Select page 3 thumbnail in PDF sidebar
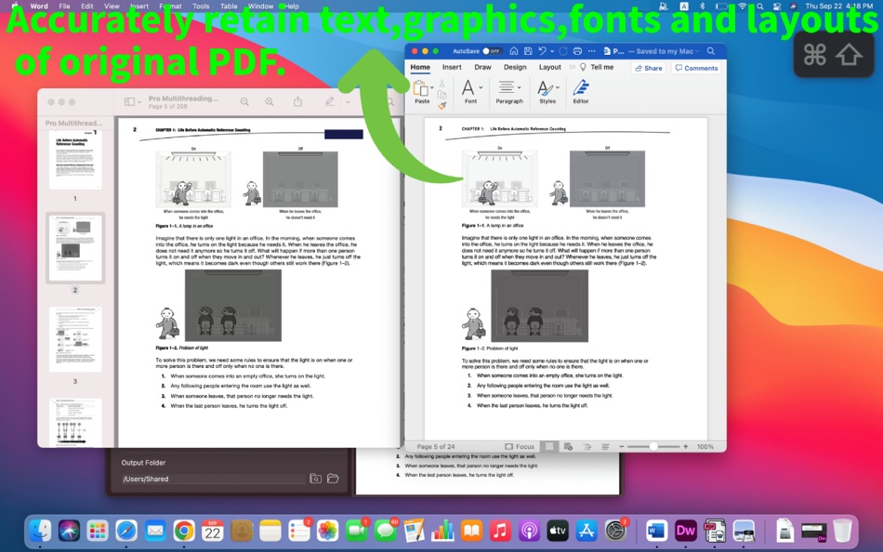 coord(75,339)
